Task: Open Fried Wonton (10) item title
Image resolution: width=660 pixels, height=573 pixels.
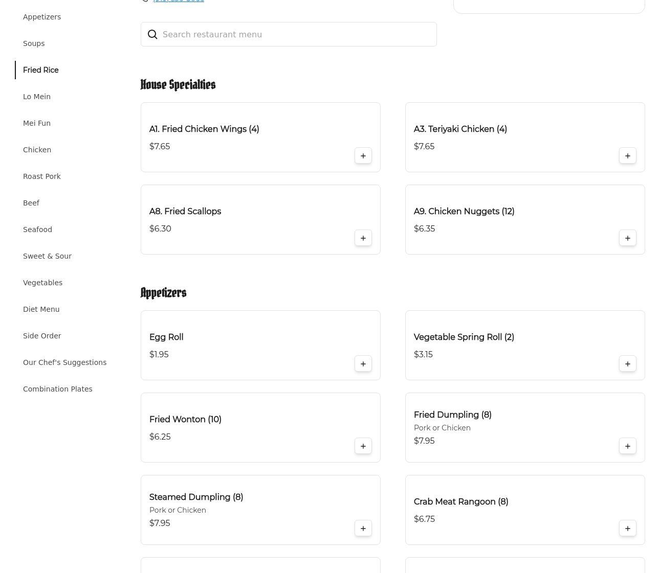Action: [x=185, y=420]
